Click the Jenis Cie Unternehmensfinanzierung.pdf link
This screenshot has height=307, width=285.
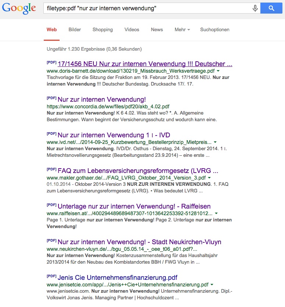pyautogui.click(x=117, y=278)
